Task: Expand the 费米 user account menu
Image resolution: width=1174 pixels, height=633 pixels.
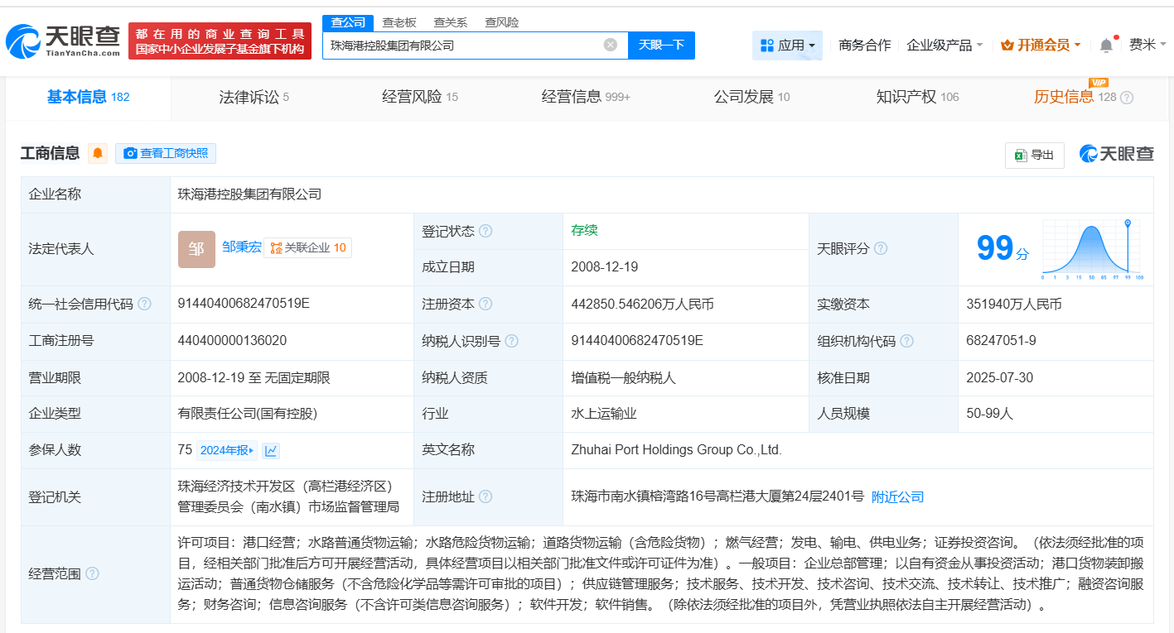Action: [1147, 46]
